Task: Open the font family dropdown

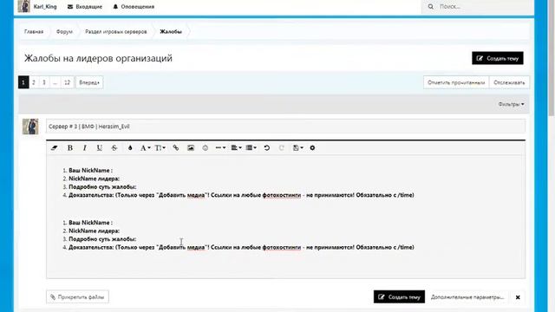Action: (145, 148)
